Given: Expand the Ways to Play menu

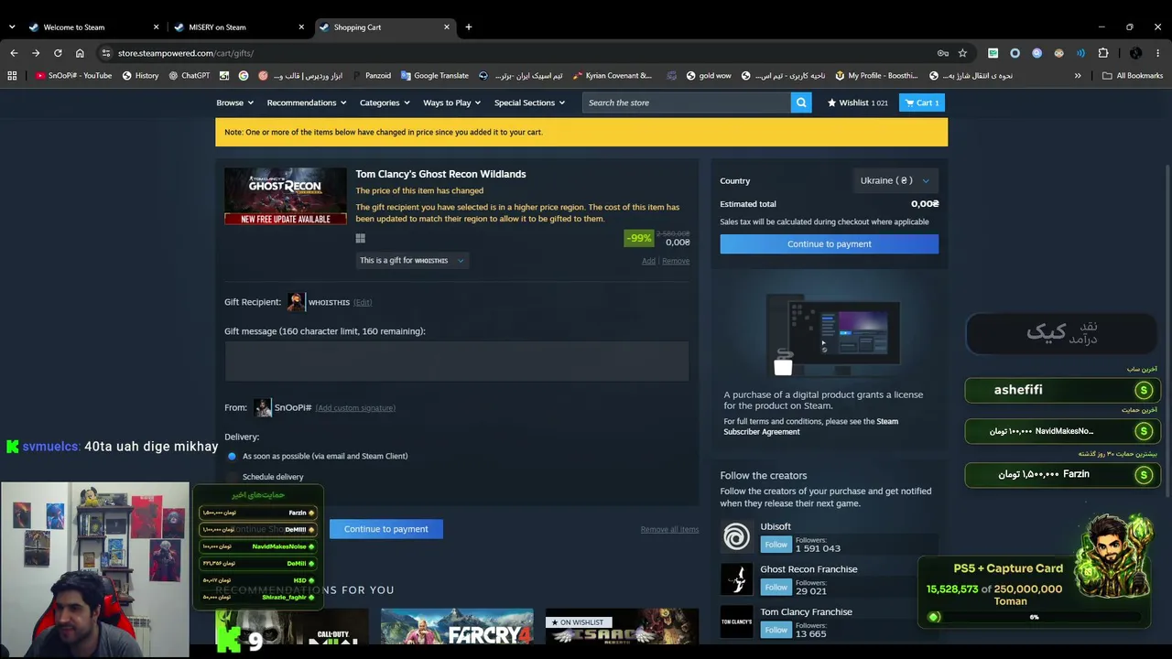Looking at the screenshot, I should click(453, 103).
